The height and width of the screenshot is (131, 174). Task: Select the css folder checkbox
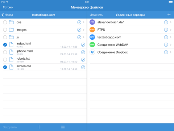(x=5, y=22)
